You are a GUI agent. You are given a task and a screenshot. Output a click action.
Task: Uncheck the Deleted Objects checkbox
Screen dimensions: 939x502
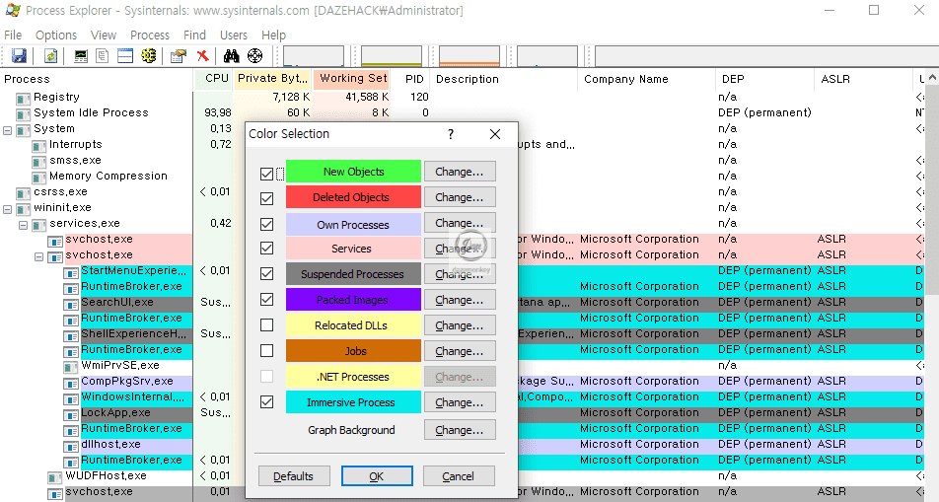click(x=267, y=198)
